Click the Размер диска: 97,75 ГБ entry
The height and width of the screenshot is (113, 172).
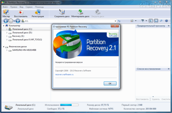(98, 105)
